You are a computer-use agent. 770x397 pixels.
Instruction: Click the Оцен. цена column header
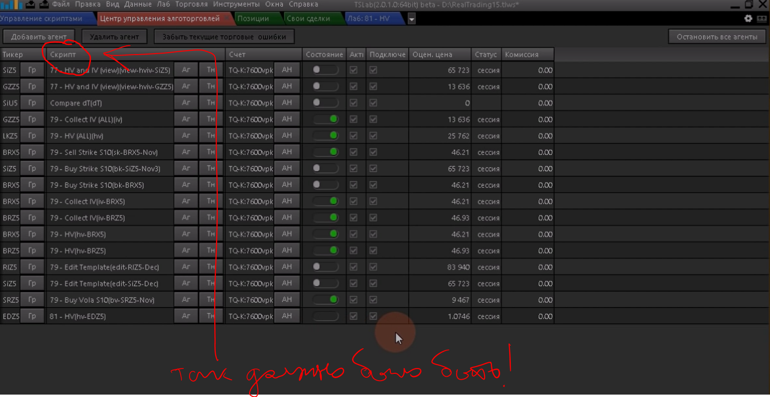click(x=440, y=55)
